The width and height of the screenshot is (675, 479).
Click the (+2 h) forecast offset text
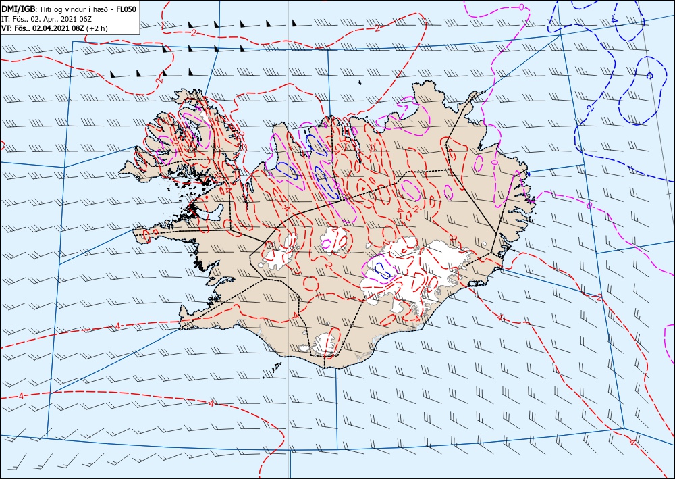point(97,28)
